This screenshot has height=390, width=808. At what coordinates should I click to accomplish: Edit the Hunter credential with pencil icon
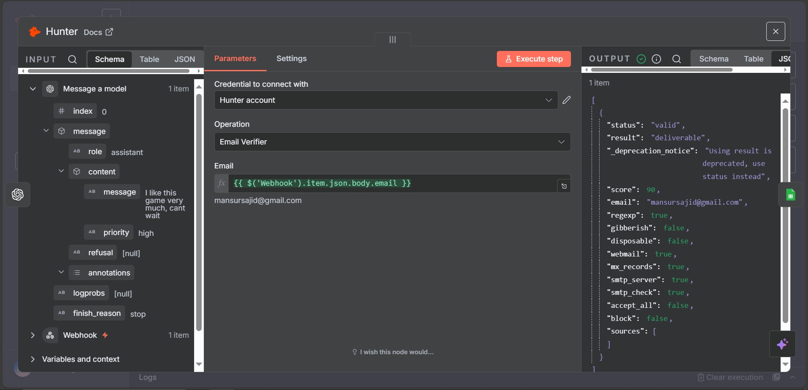pyautogui.click(x=567, y=100)
